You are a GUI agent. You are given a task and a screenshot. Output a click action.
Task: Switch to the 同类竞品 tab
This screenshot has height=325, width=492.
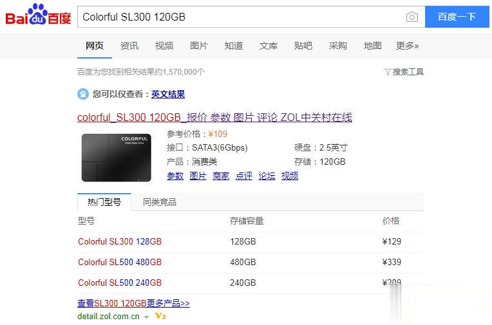(x=160, y=202)
